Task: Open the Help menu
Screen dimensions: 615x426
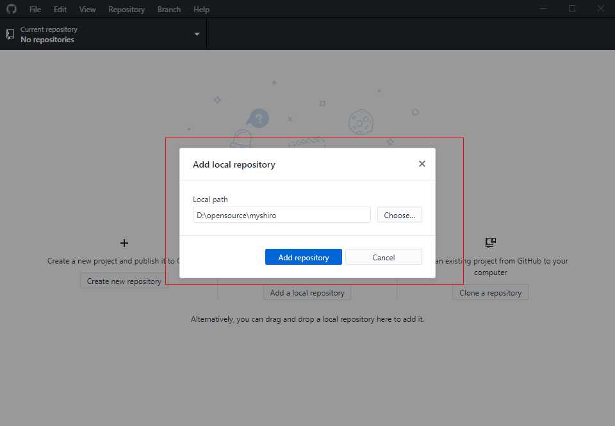Action: 201,10
